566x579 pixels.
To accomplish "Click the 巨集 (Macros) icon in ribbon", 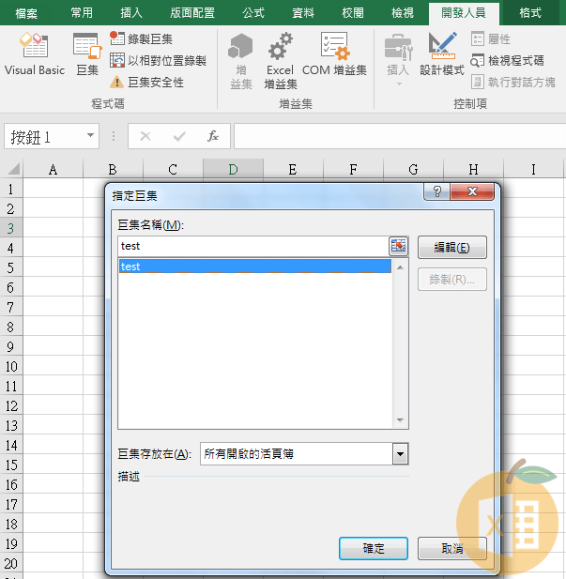I will pyautogui.click(x=86, y=53).
